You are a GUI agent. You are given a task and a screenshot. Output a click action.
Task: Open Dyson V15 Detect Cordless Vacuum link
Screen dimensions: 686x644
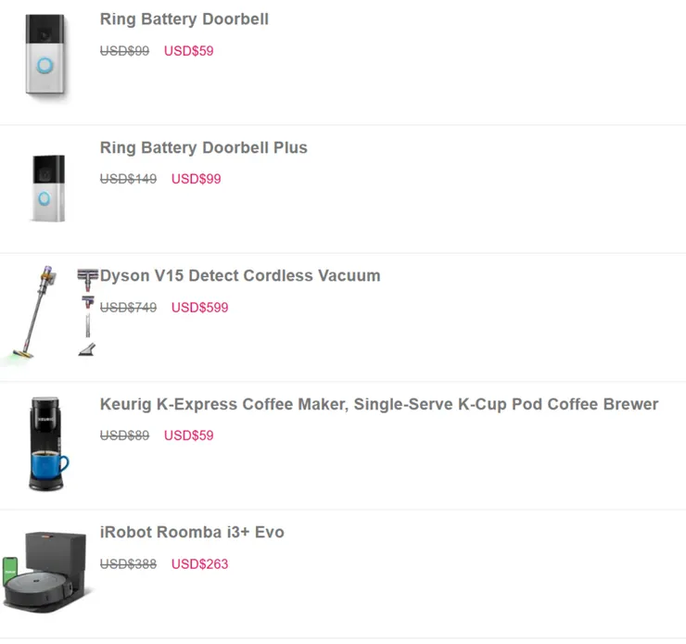[240, 276]
